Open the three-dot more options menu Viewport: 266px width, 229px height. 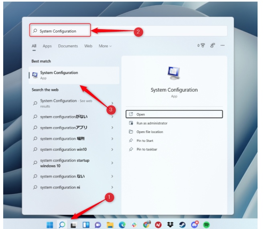pos(222,46)
